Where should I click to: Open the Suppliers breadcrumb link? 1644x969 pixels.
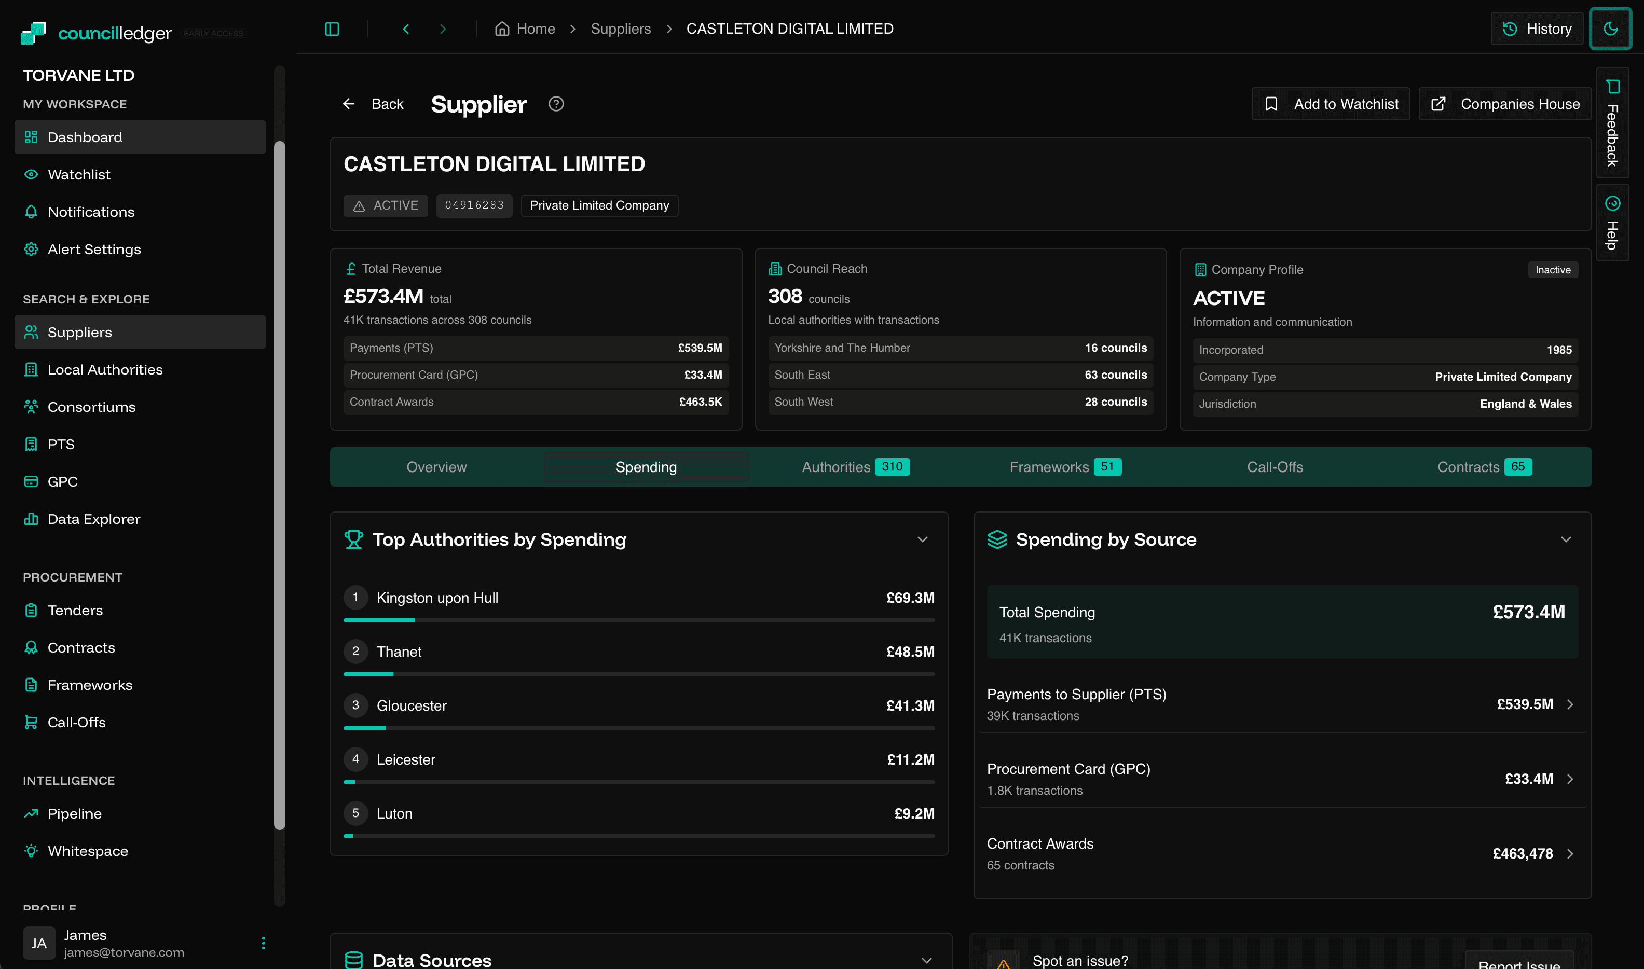click(621, 29)
